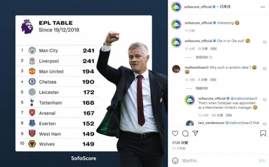
Task: Save the post with the bookmark icon
Action: tap(263, 133)
